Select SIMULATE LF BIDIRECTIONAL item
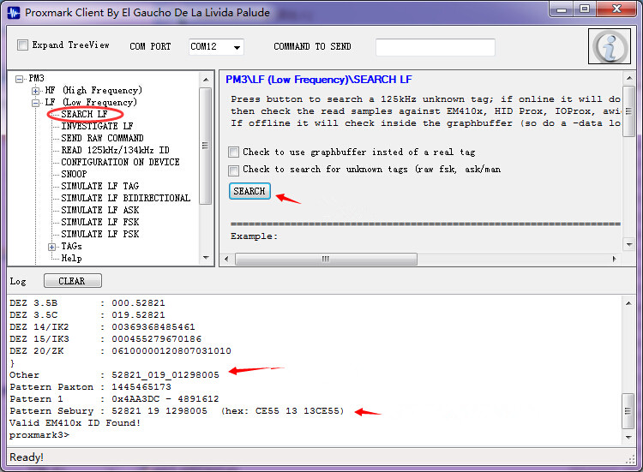Image resolution: width=643 pixels, height=472 pixels. (x=126, y=198)
